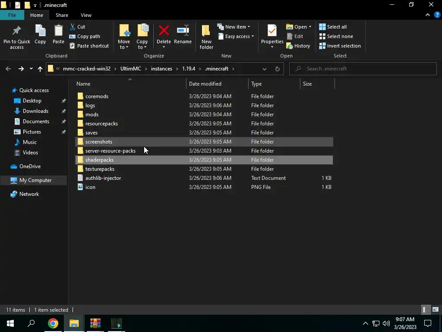Open taskbar Search magnifier
442x332 pixels.
pos(31,323)
